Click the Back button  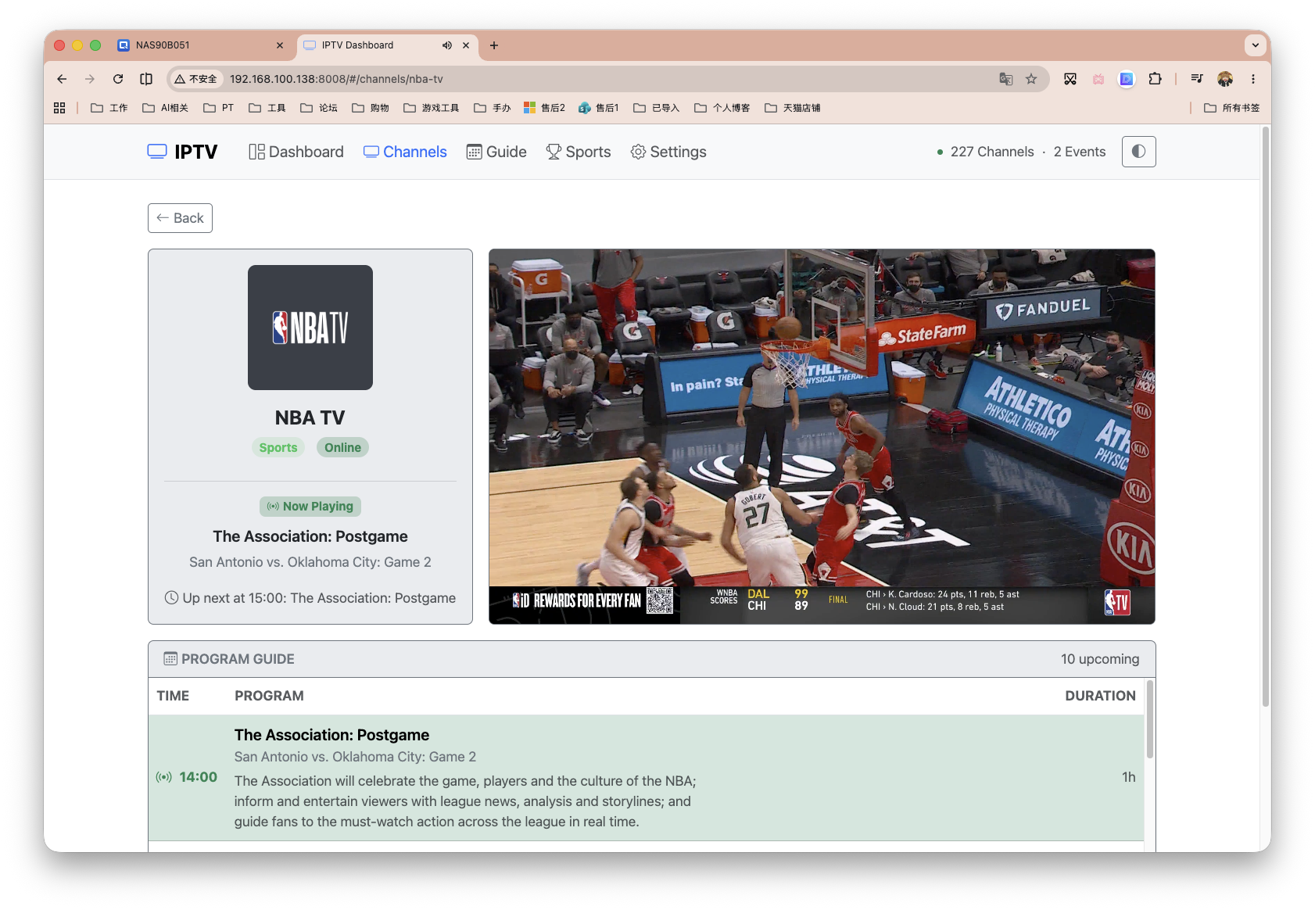point(180,218)
